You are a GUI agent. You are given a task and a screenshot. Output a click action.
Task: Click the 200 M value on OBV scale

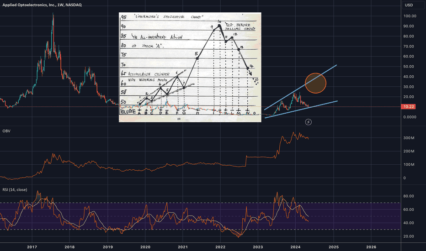pyautogui.click(x=409, y=151)
